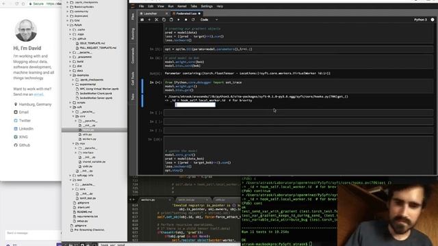The width and height of the screenshot is (438, 246).
Task: Copy the selected cell in the notebook toolbar
Action: [x=164, y=20]
